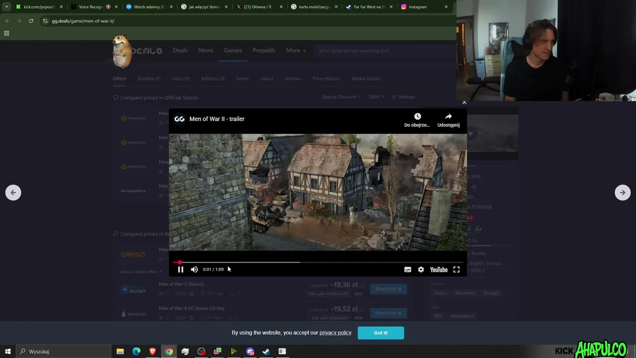Expand the DRM filter dropdown
Viewport: 636px width, 358px height.
[x=376, y=97]
